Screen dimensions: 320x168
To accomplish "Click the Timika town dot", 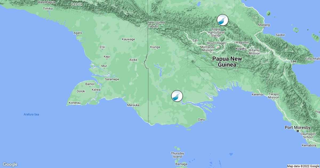I will pos(48,11).
